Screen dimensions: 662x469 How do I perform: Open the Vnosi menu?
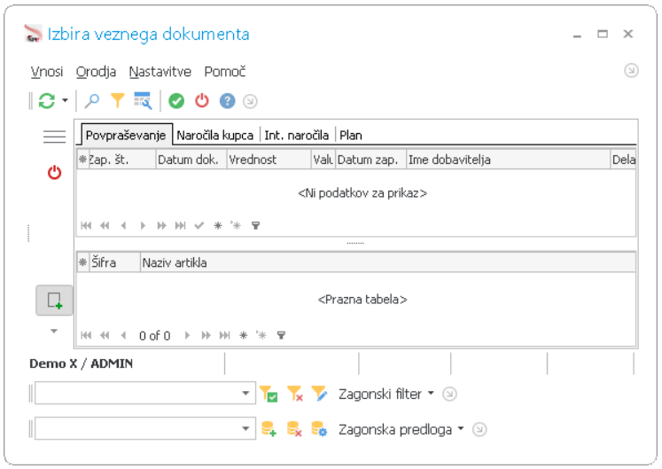(x=47, y=72)
